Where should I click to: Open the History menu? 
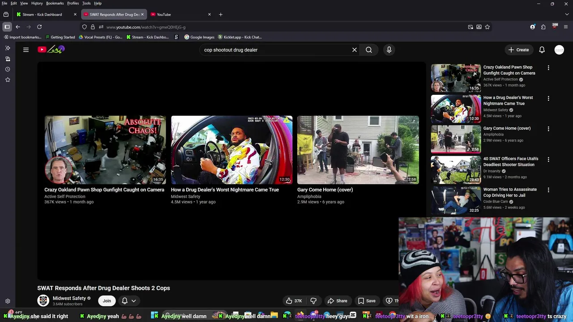point(37,3)
